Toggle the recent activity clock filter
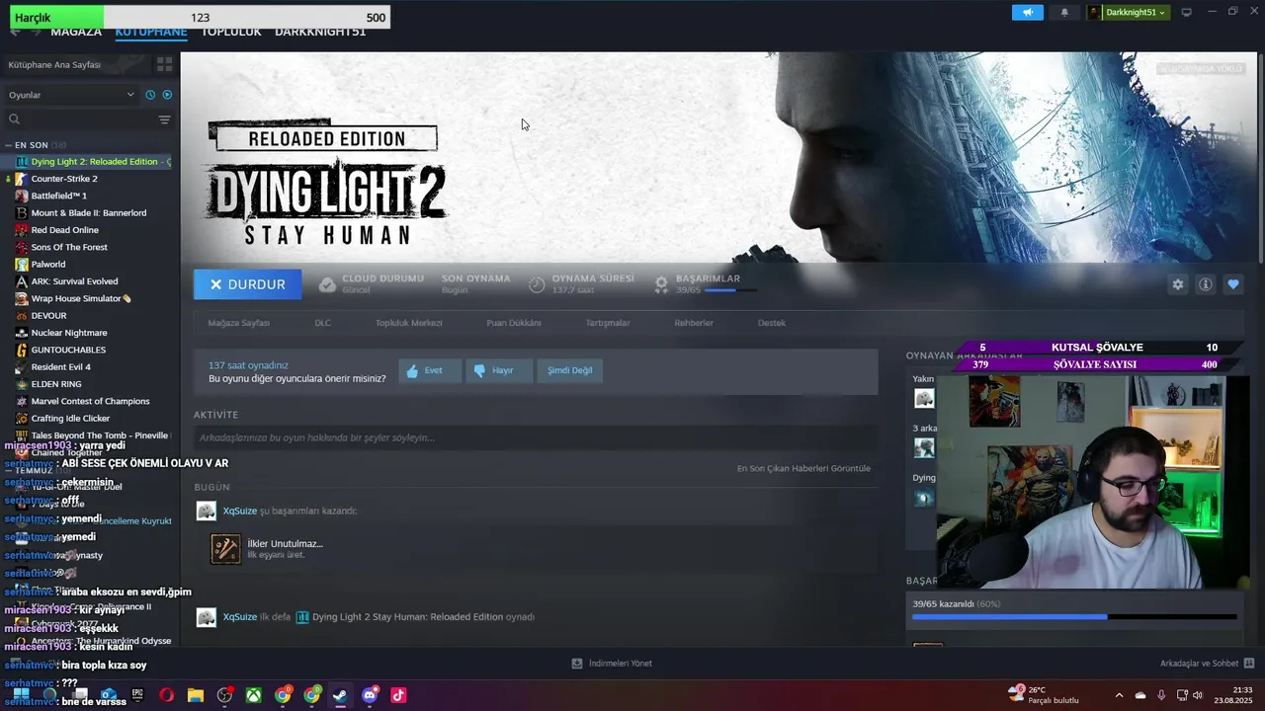1265x711 pixels. [150, 95]
